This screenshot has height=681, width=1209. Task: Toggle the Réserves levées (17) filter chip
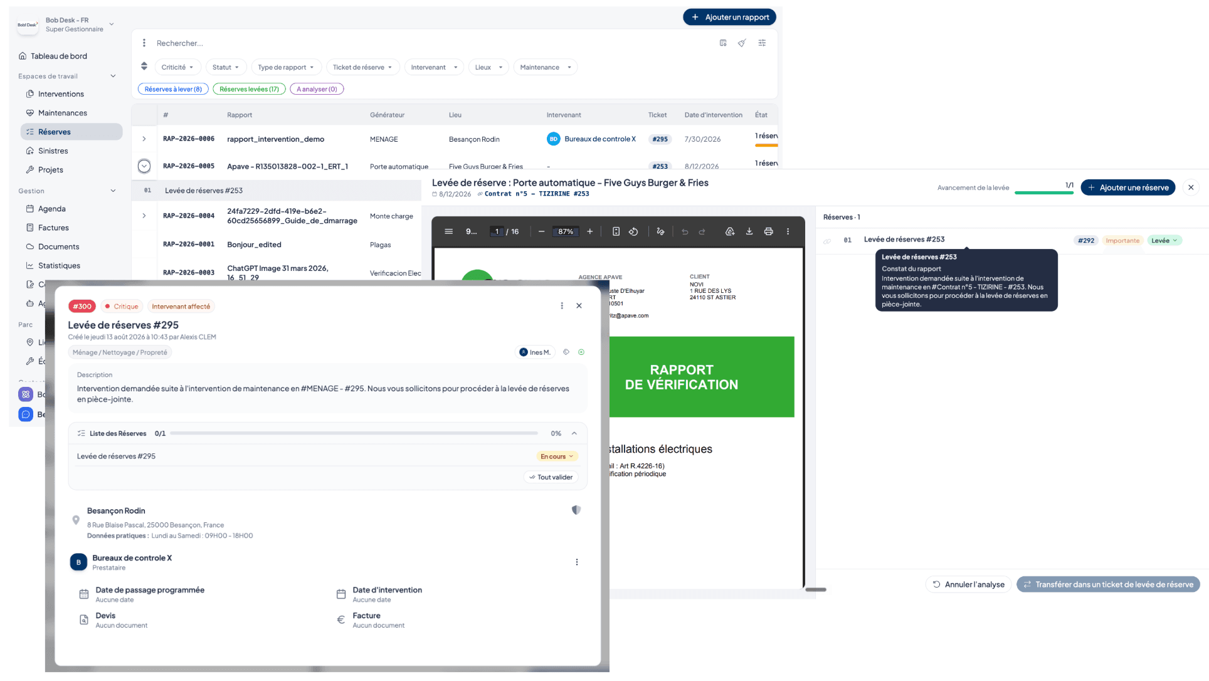(x=249, y=89)
